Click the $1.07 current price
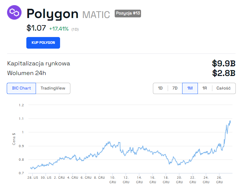 [36, 28]
